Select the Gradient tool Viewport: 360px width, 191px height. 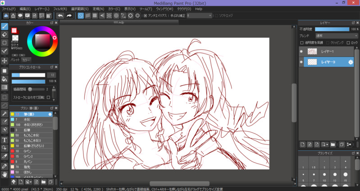tap(5, 87)
